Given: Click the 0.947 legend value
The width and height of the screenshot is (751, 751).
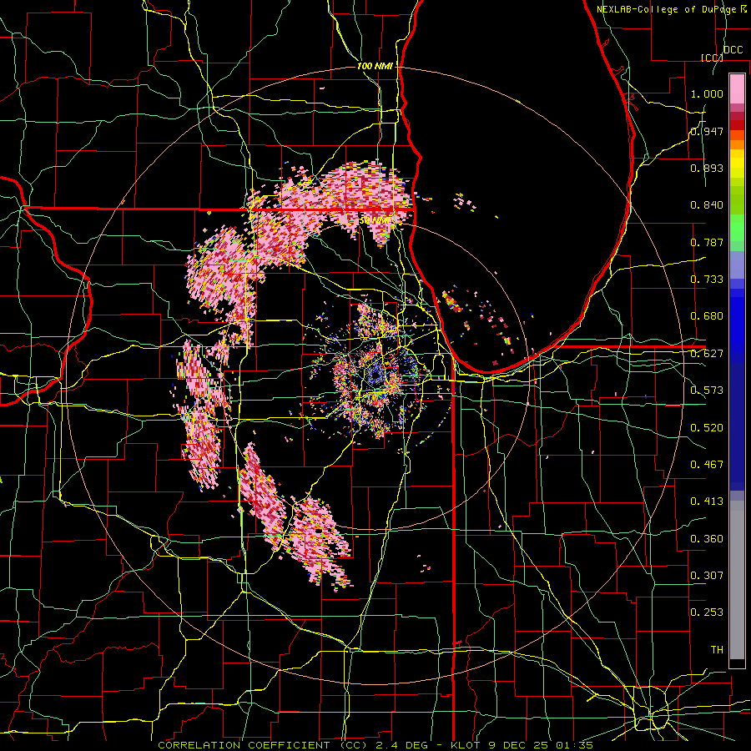Looking at the screenshot, I should pos(707,131).
